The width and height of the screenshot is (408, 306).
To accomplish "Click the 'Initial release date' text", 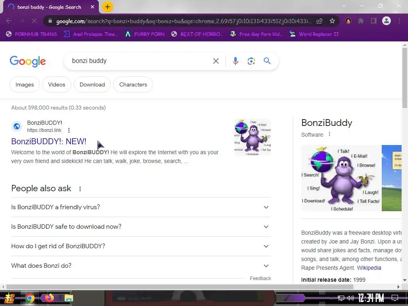I will (326, 280).
